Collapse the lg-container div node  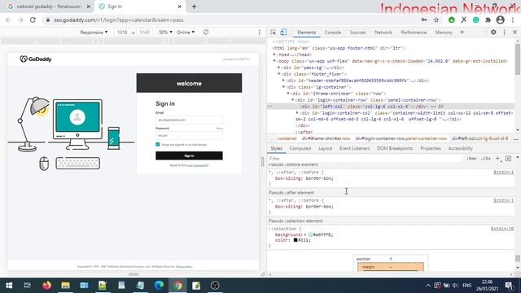284,87
